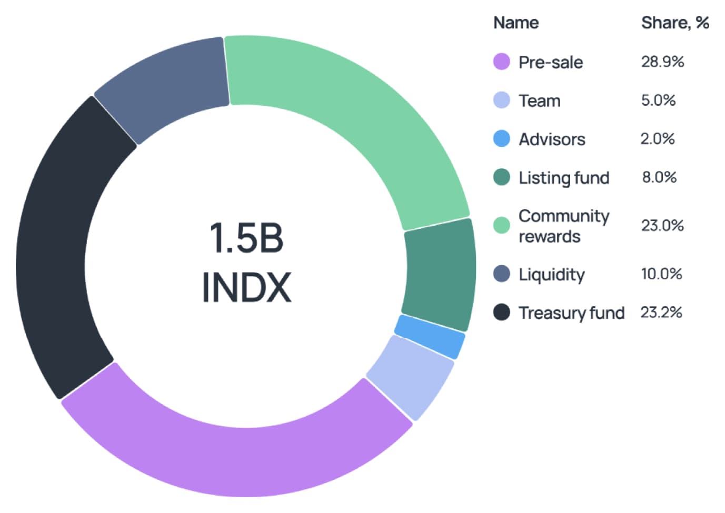
Task: Click the Name column header
Action: click(516, 23)
